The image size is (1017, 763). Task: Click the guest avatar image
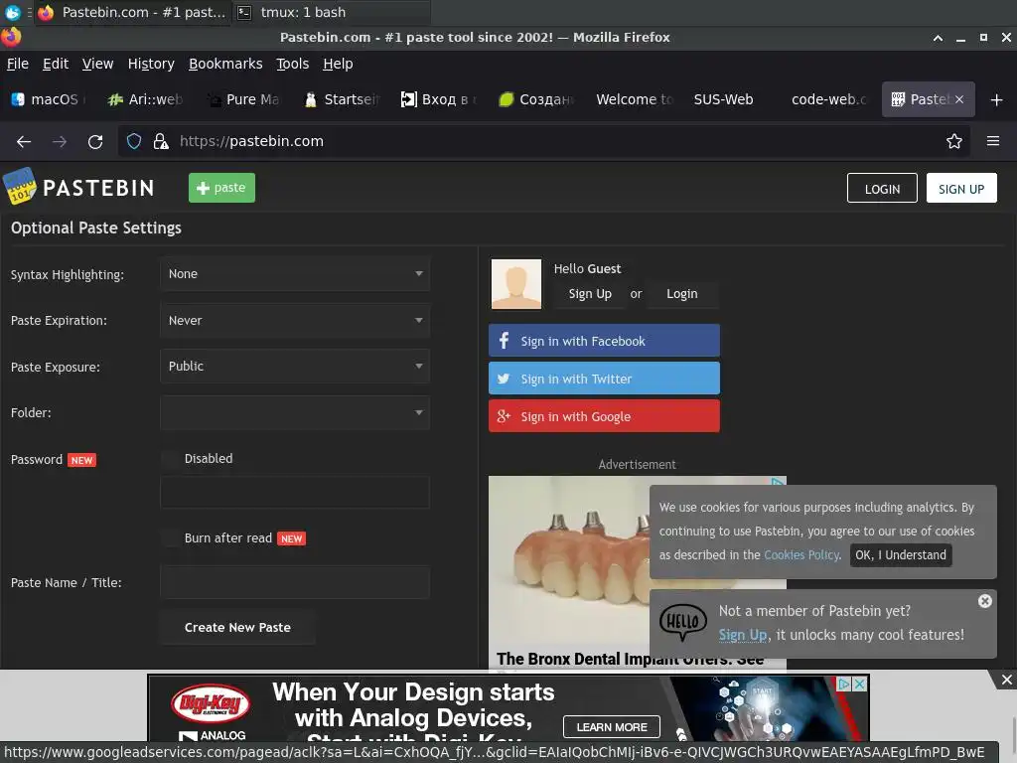click(516, 284)
